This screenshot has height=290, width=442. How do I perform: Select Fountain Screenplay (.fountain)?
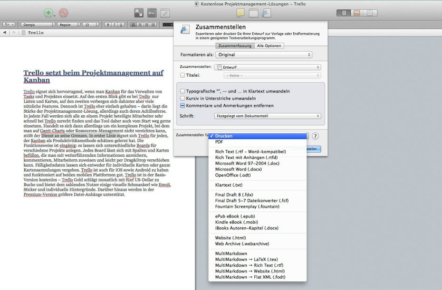pyautogui.click(x=258, y=207)
